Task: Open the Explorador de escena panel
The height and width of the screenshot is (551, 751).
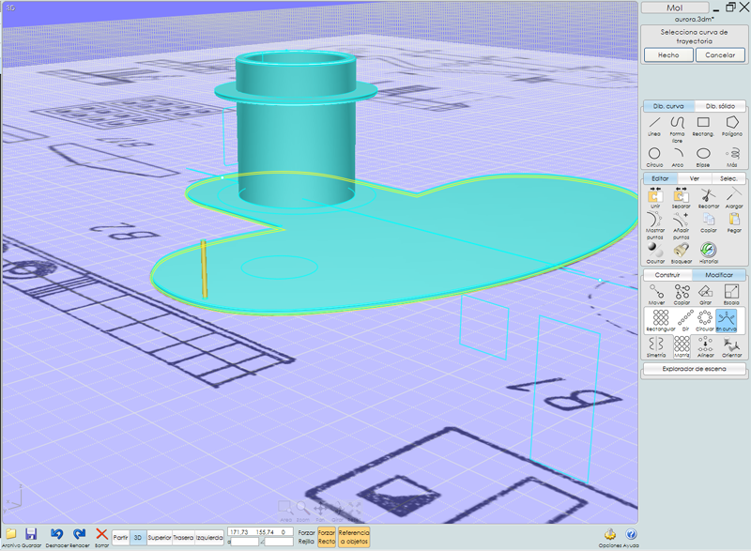Action: tap(694, 369)
